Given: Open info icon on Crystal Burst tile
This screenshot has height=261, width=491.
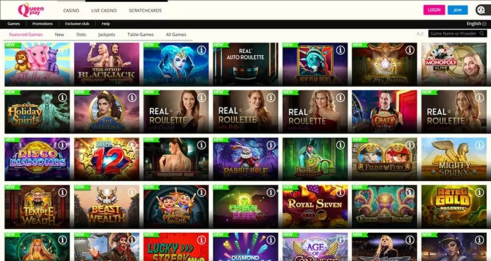Looking at the screenshot, I should [271, 192].
